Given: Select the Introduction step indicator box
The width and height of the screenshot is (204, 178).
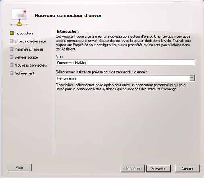Looking at the screenshot, I should pos(11,33).
